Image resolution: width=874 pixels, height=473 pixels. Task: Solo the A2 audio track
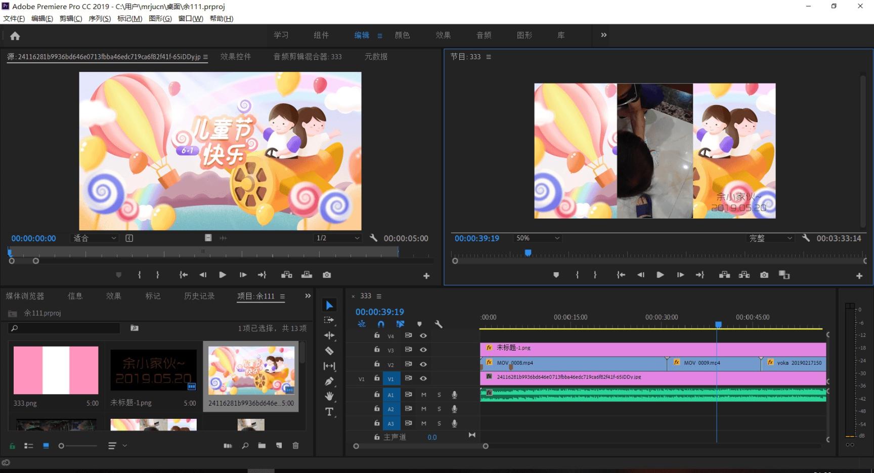pyautogui.click(x=439, y=409)
